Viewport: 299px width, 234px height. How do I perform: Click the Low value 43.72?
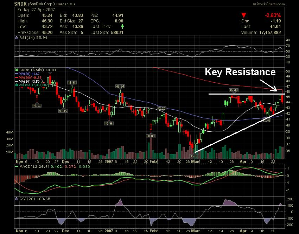click(47, 27)
